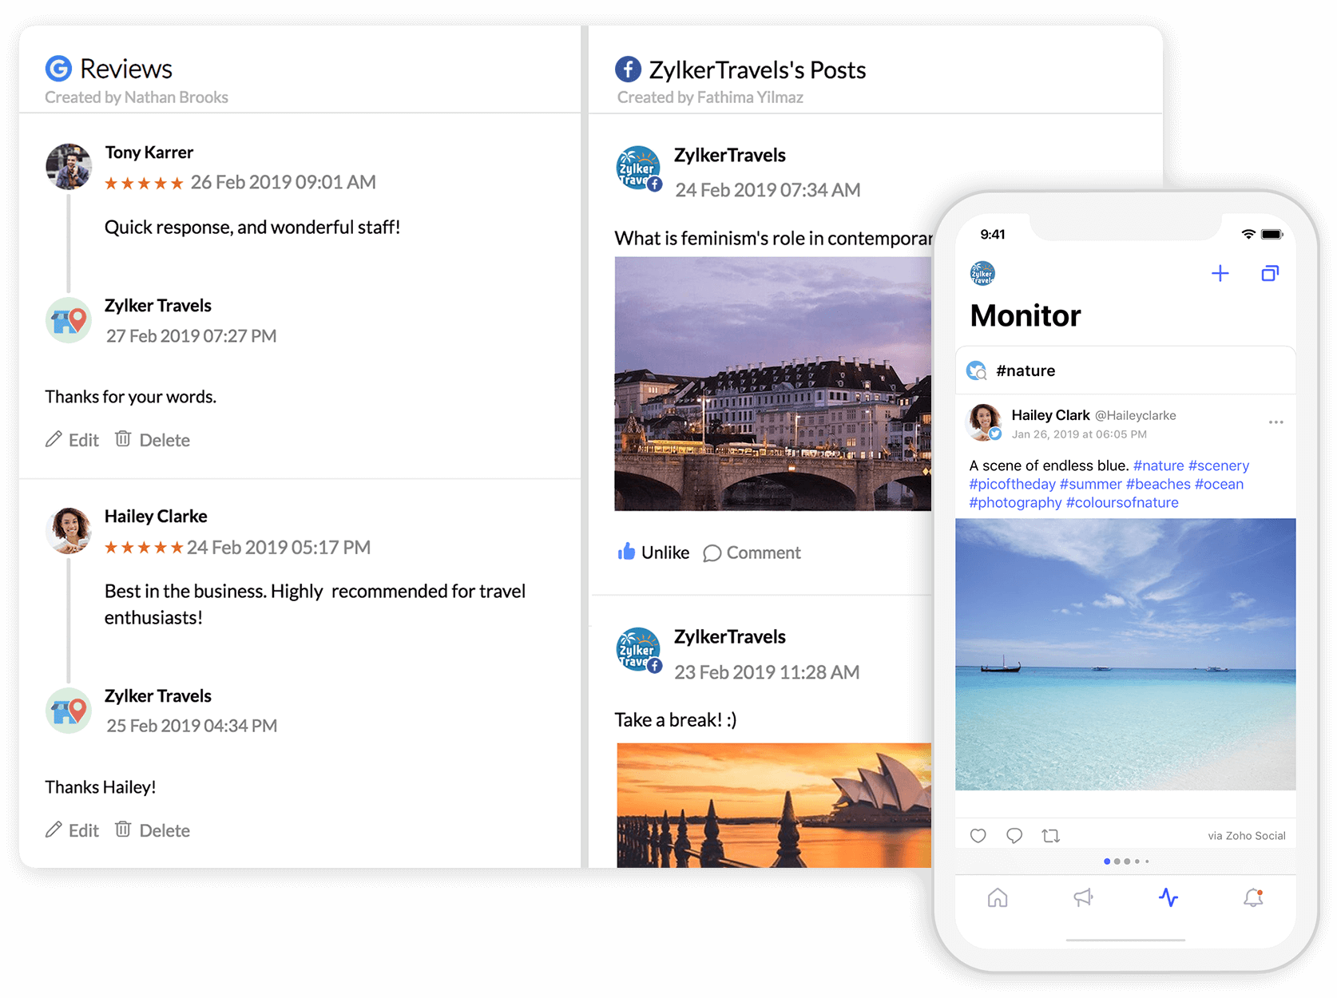Select the Monitor pulse tab in the phone app
The width and height of the screenshot is (1337, 998).
point(1168,898)
